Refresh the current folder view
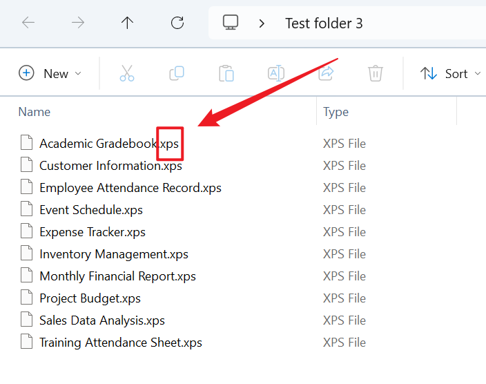 [x=177, y=23]
